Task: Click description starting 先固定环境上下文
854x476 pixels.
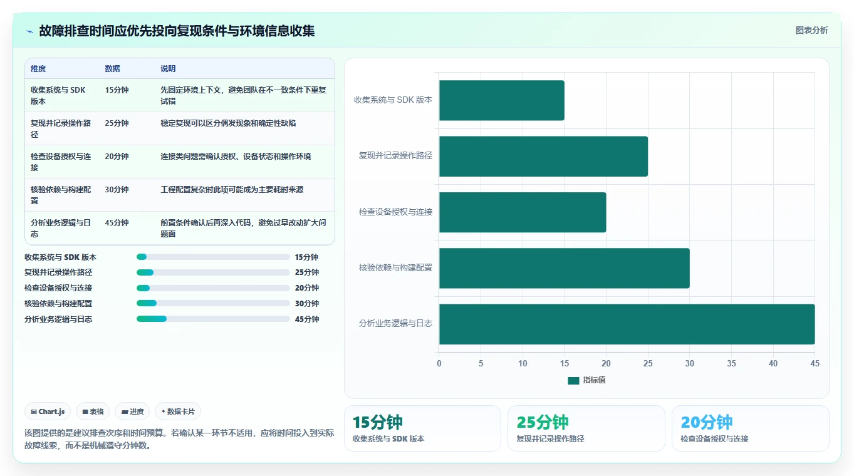Action: [244, 95]
